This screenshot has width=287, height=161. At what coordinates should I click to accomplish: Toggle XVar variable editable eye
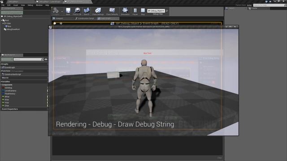point(48,100)
